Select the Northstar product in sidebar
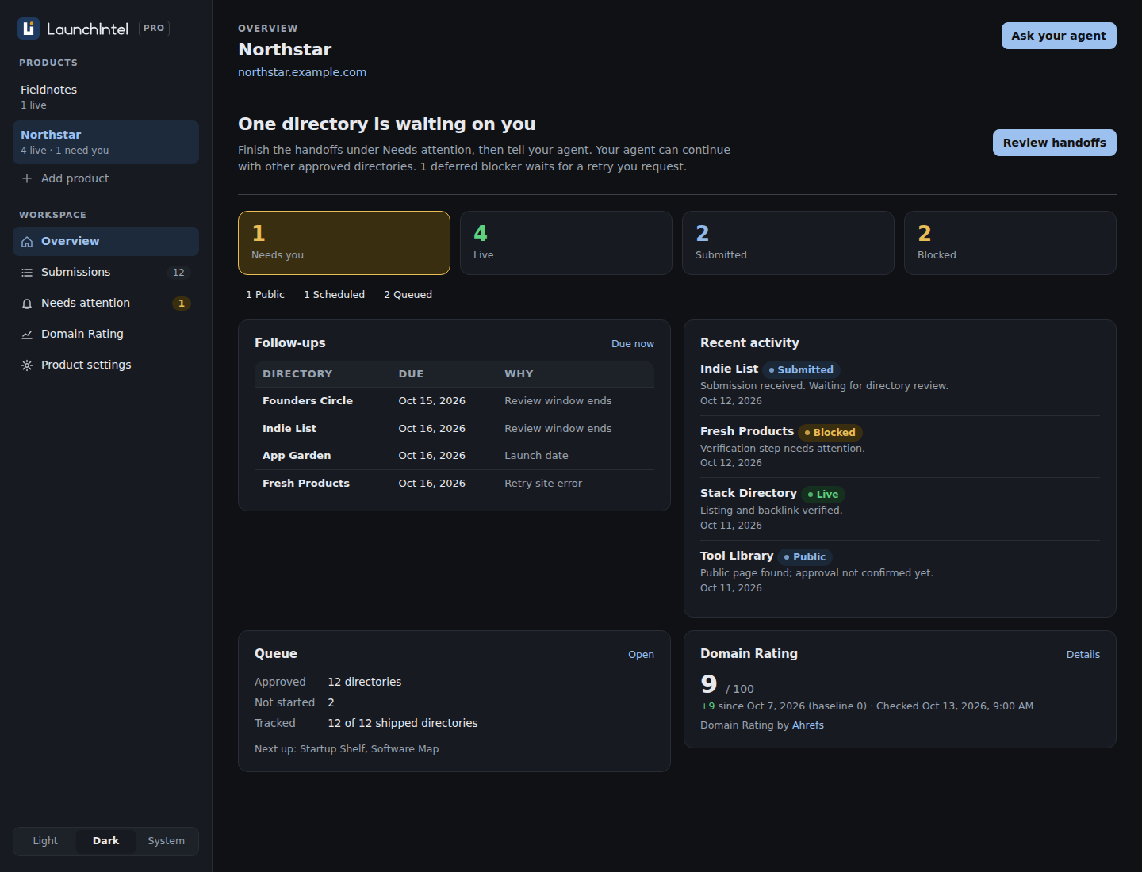Image resolution: width=1142 pixels, height=872 pixels. coord(105,142)
